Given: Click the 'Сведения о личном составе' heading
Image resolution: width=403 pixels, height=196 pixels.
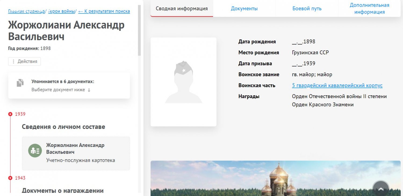Looking at the screenshot, I should coord(63,127).
